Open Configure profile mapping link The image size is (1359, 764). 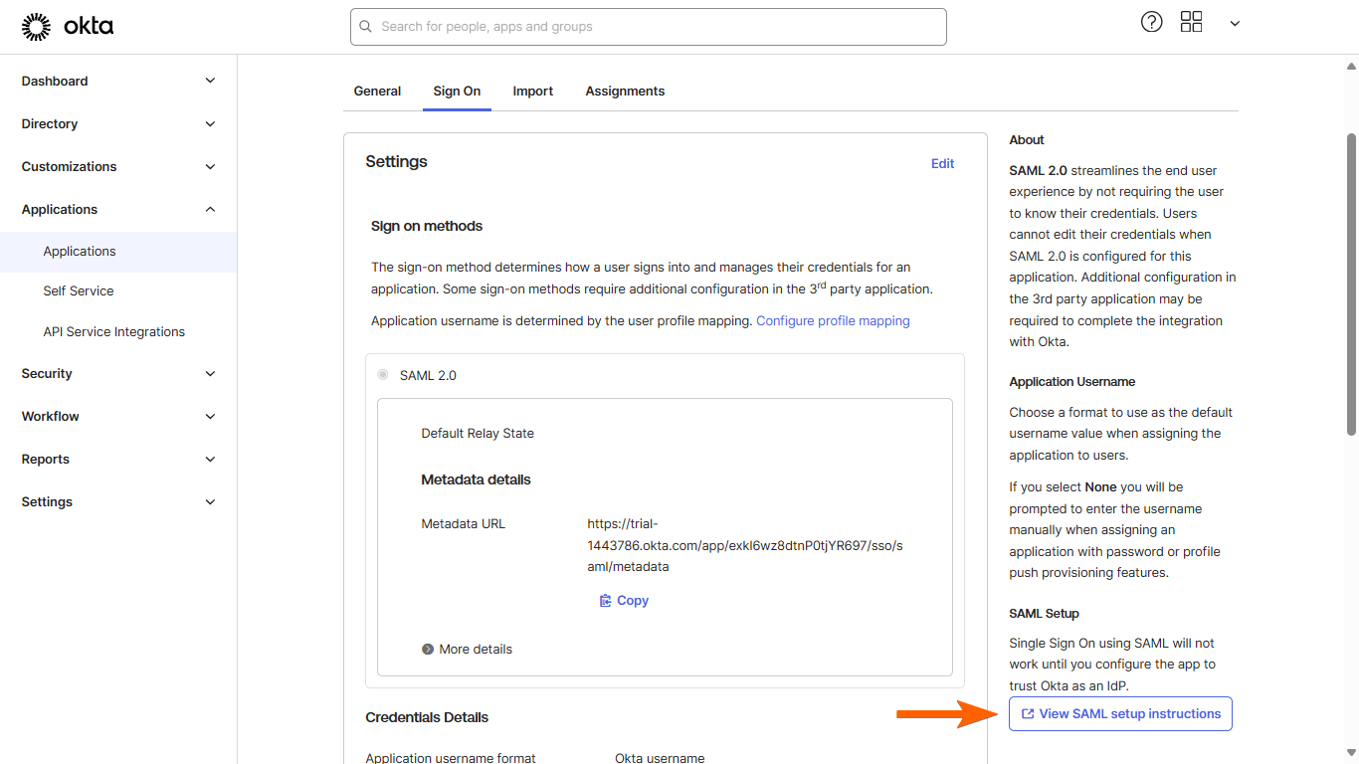tap(833, 320)
